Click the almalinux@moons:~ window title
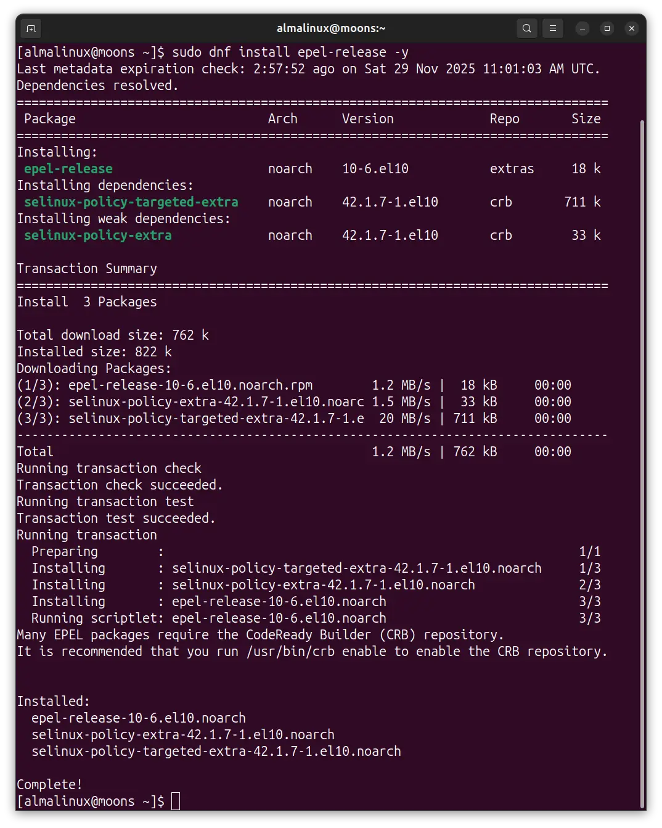 tap(331, 28)
